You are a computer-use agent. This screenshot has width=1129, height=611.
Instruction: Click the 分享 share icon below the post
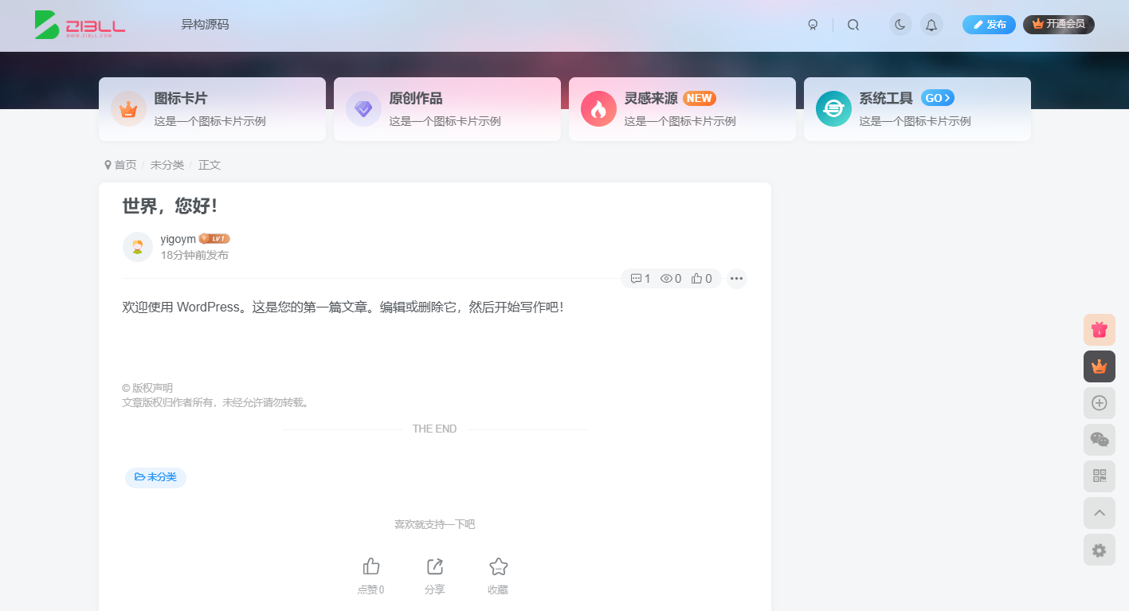(x=434, y=566)
